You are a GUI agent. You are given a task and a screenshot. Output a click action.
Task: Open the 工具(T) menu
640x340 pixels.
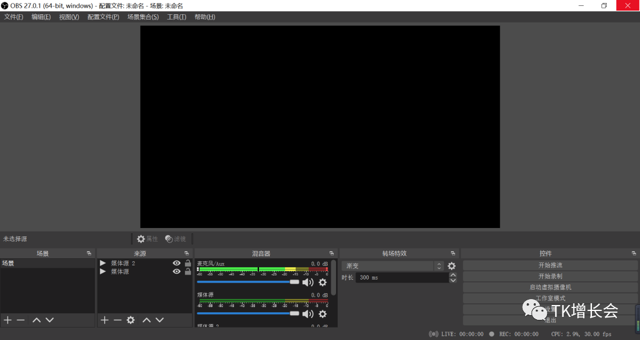click(177, 17)
